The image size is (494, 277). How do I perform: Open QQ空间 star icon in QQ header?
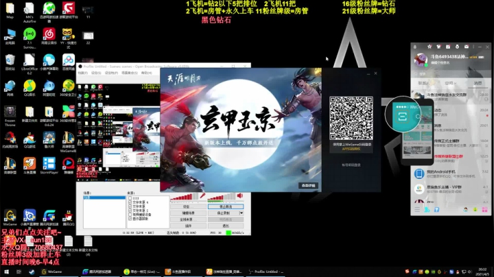tap(429, 47)
